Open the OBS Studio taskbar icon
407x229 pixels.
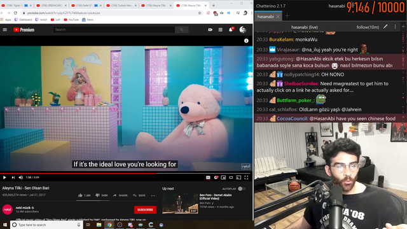coord(120,225)
